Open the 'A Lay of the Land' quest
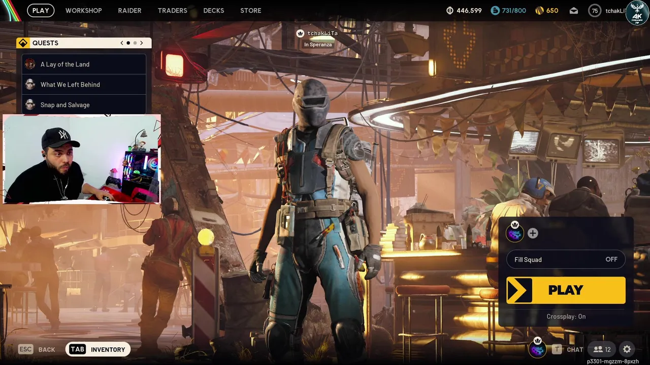650x365 pixels. pos(84,64)
